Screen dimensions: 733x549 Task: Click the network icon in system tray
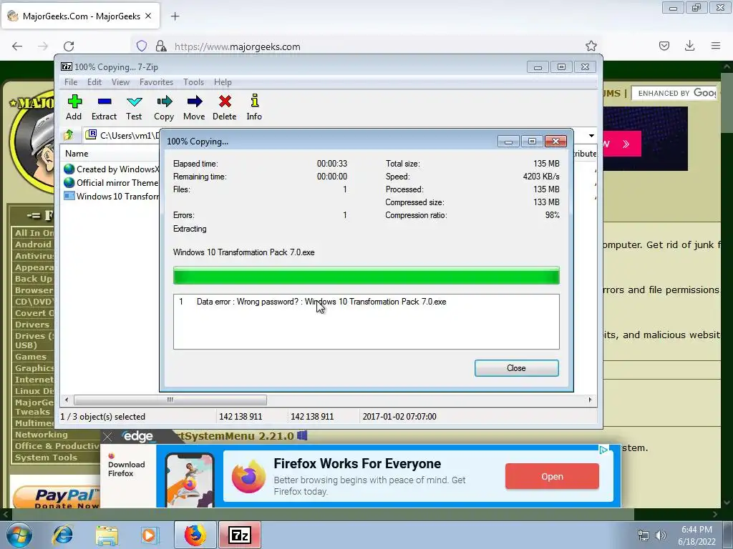[x=644, y=535]
